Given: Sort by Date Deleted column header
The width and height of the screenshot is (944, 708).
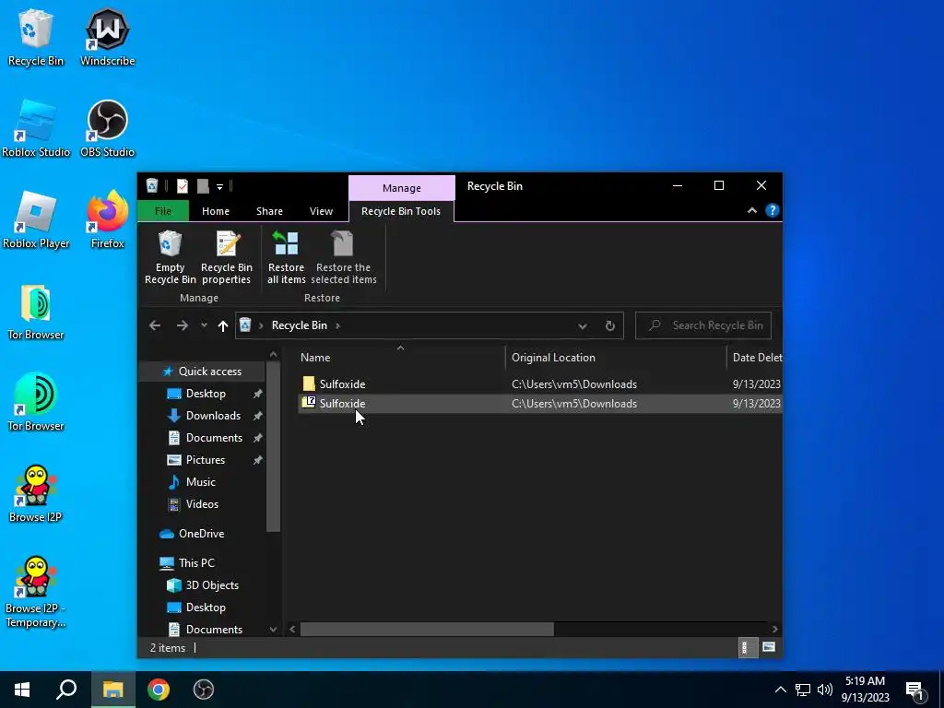Looking at the screenshot, I should click(x=755, y=358).
